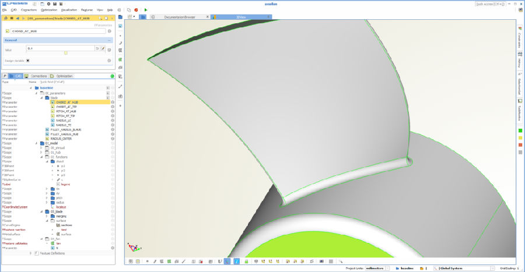Collapse the blade scope node
525x272 pixels.
pos(41,98)
